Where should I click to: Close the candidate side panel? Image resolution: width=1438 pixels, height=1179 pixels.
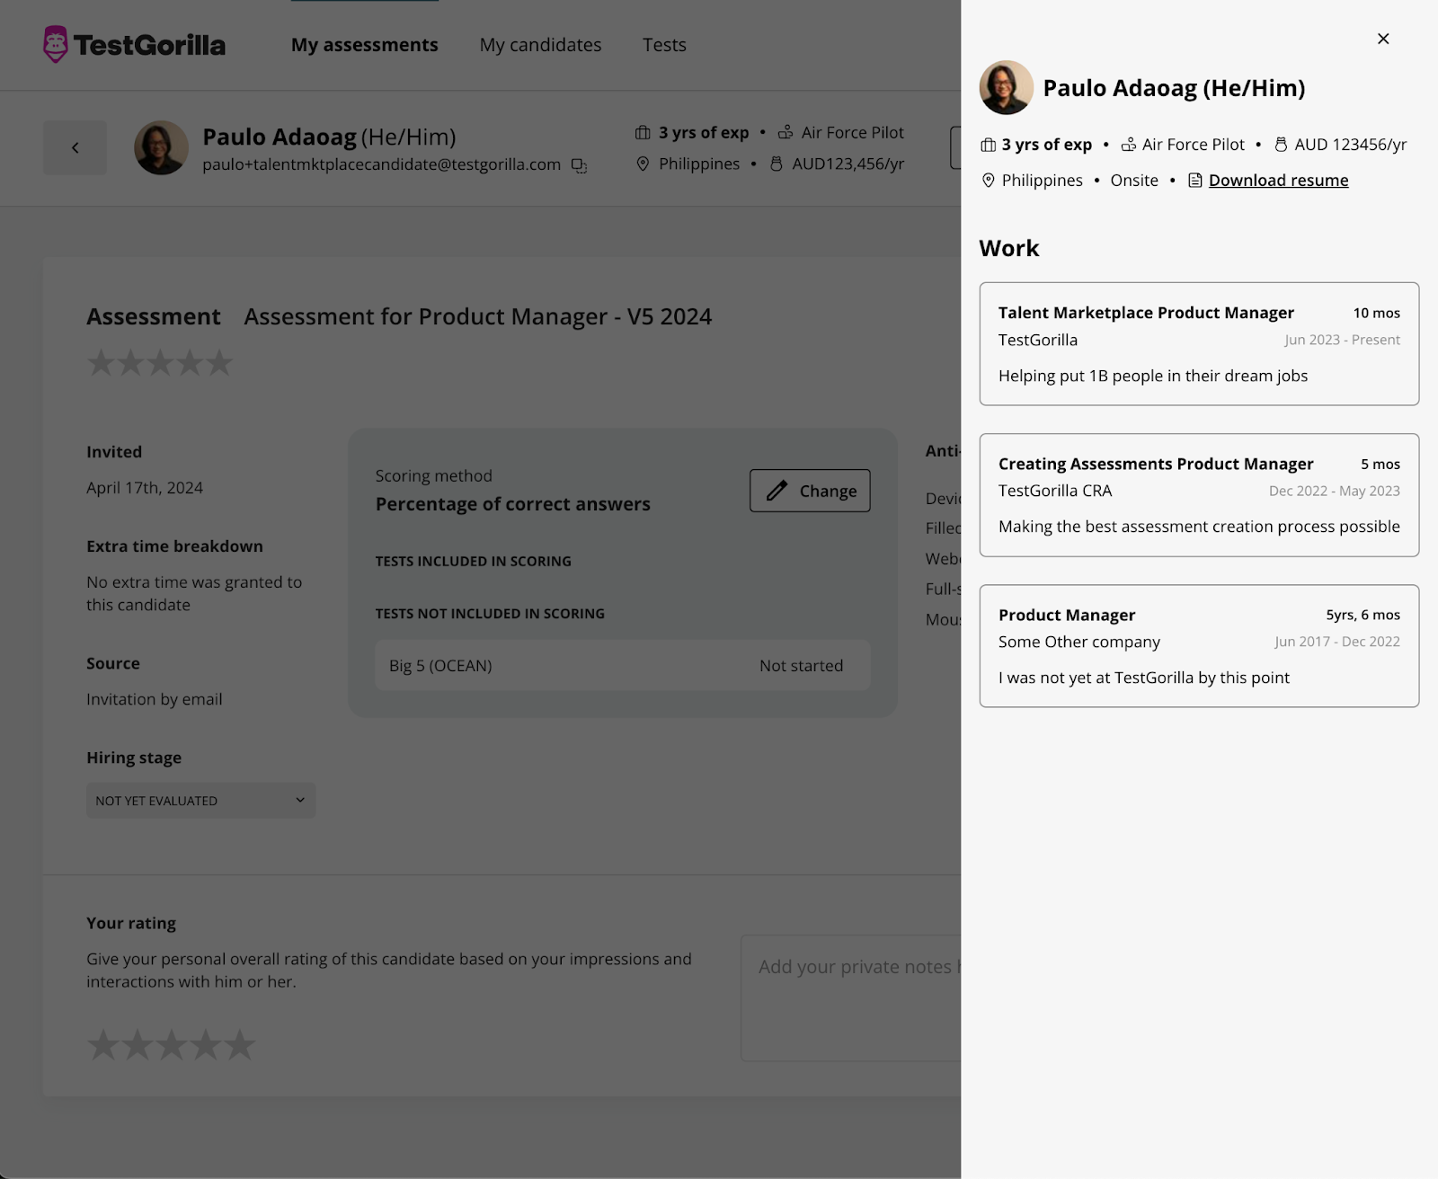point(1383,39)
